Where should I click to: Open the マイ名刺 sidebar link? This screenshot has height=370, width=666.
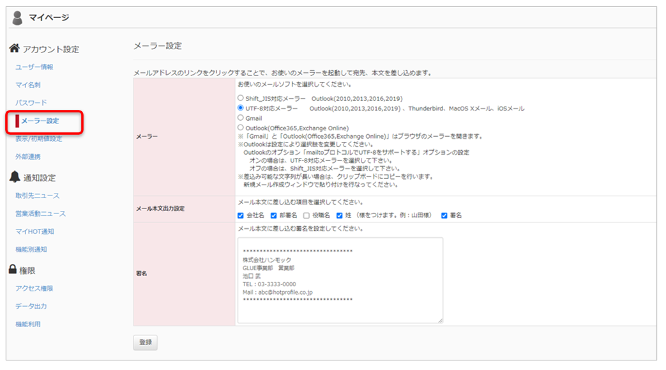[x=28, y=85]
